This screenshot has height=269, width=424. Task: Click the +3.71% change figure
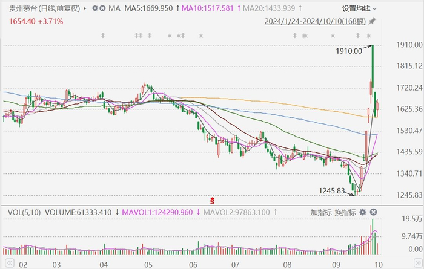pos(50,21)
